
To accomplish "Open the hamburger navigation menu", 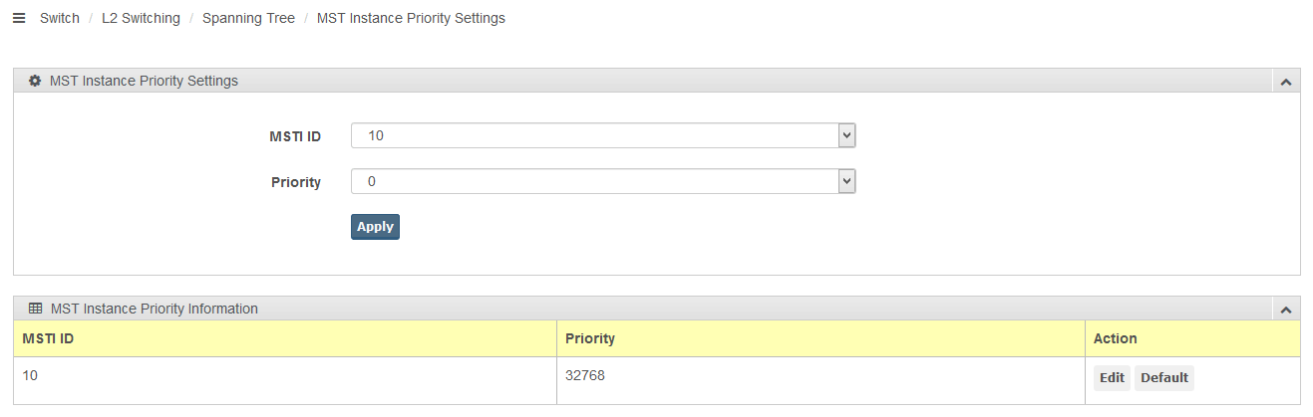I will [x=19, y=18].
